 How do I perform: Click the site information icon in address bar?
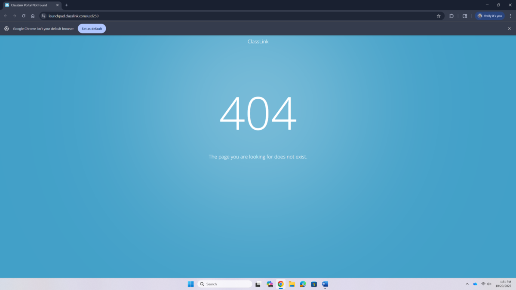[43, 16]
